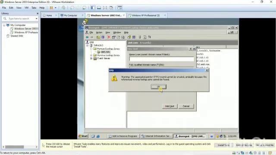Select Forward Lookup Zones folder
Image resolution: width=276 pixels, height=155 pixels.
(x=108, y=49)
